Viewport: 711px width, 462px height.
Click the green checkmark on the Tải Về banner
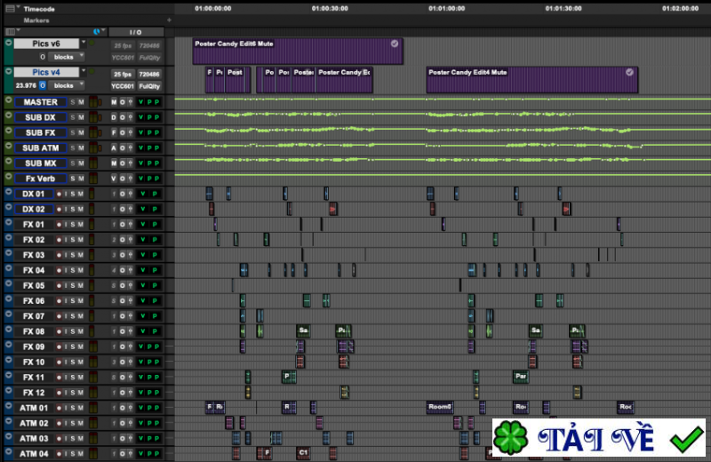pyautogui.click(x=686, y=439)
